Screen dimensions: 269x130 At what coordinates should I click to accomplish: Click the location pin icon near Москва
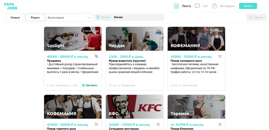pyautogui.click(x=98, y=17)
